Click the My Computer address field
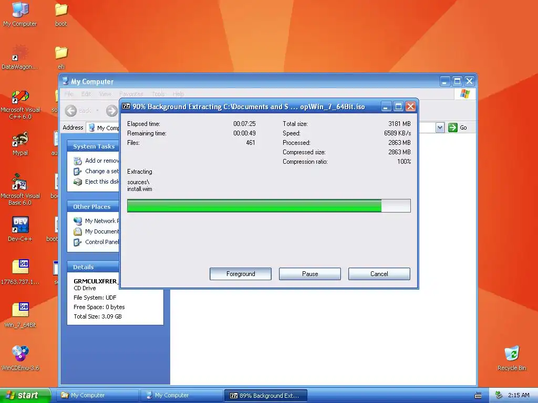This screenshot has width=538, height=403. (102, 128)
